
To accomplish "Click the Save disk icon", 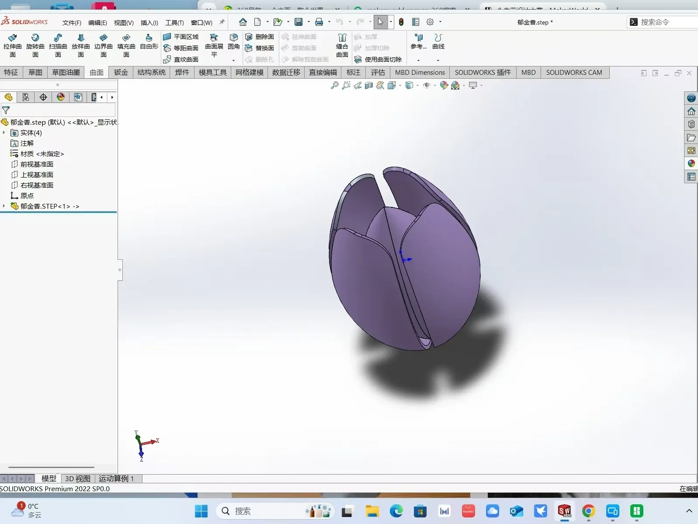I will click(299, 22).
